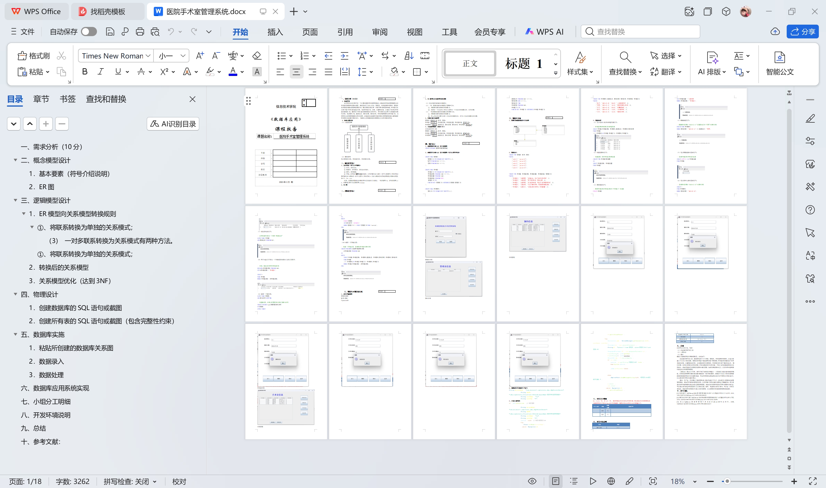The width and height of the screenshot is (826, 488).
Task: Open the 18% zoom level dropdown
Action: [x=695, y=481]
